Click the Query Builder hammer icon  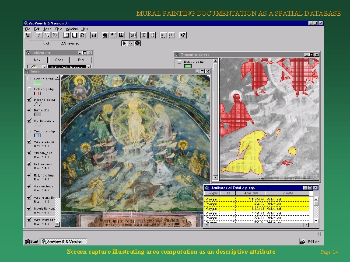click(113, 35)
